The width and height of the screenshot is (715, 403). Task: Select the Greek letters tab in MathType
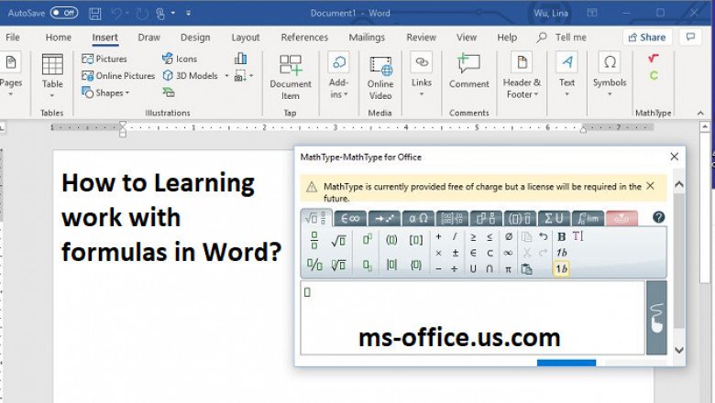(418, 219)
